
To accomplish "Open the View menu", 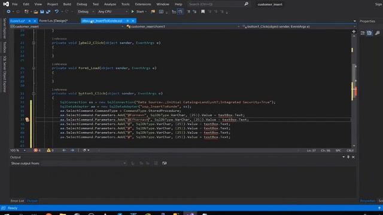I will click(38, 4).
